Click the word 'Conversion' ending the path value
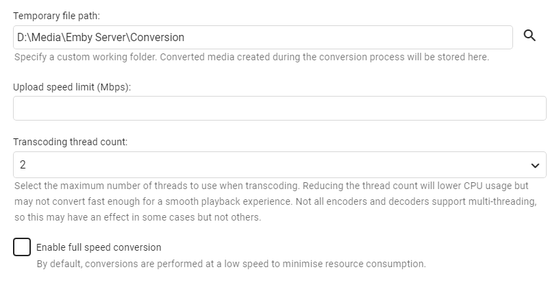Screen dimensions: 548x298 pyautogui.click(x=158, y=38)
